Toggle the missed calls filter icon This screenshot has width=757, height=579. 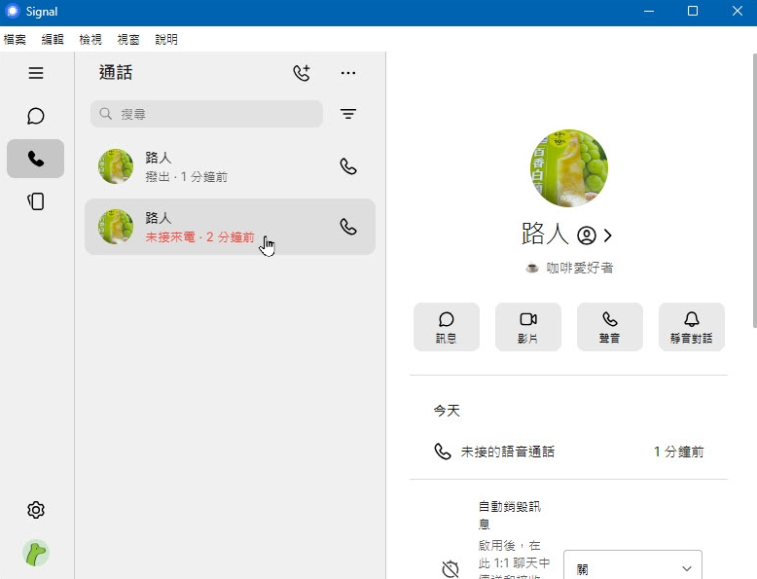click(348, 114)
